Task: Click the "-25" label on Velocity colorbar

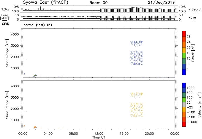Action: 190,107
